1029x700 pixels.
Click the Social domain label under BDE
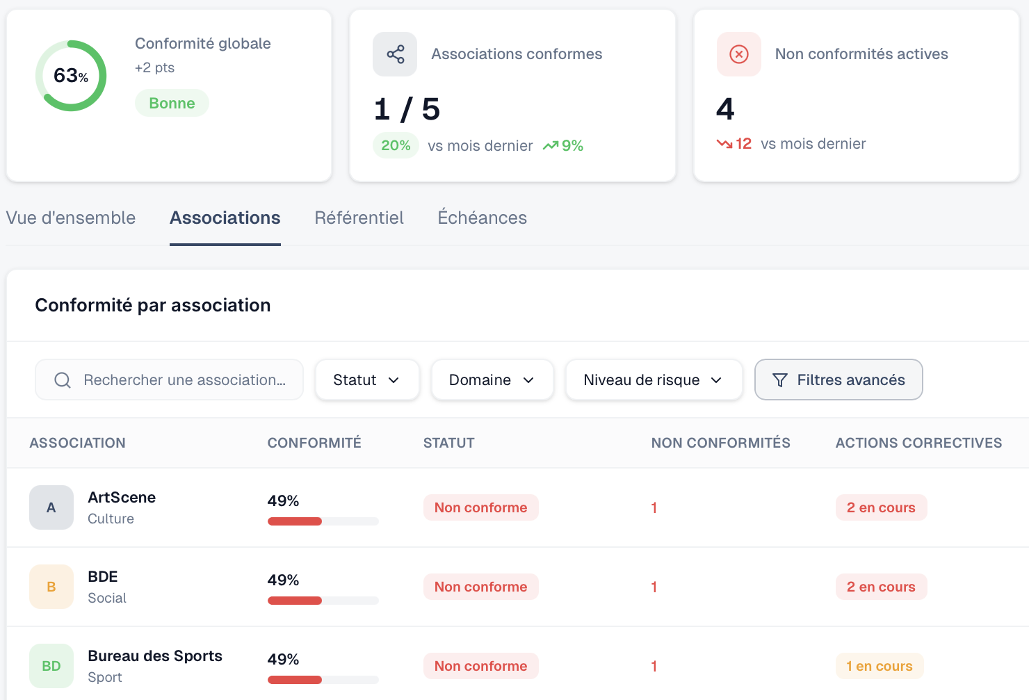click(x=107, y=598)
